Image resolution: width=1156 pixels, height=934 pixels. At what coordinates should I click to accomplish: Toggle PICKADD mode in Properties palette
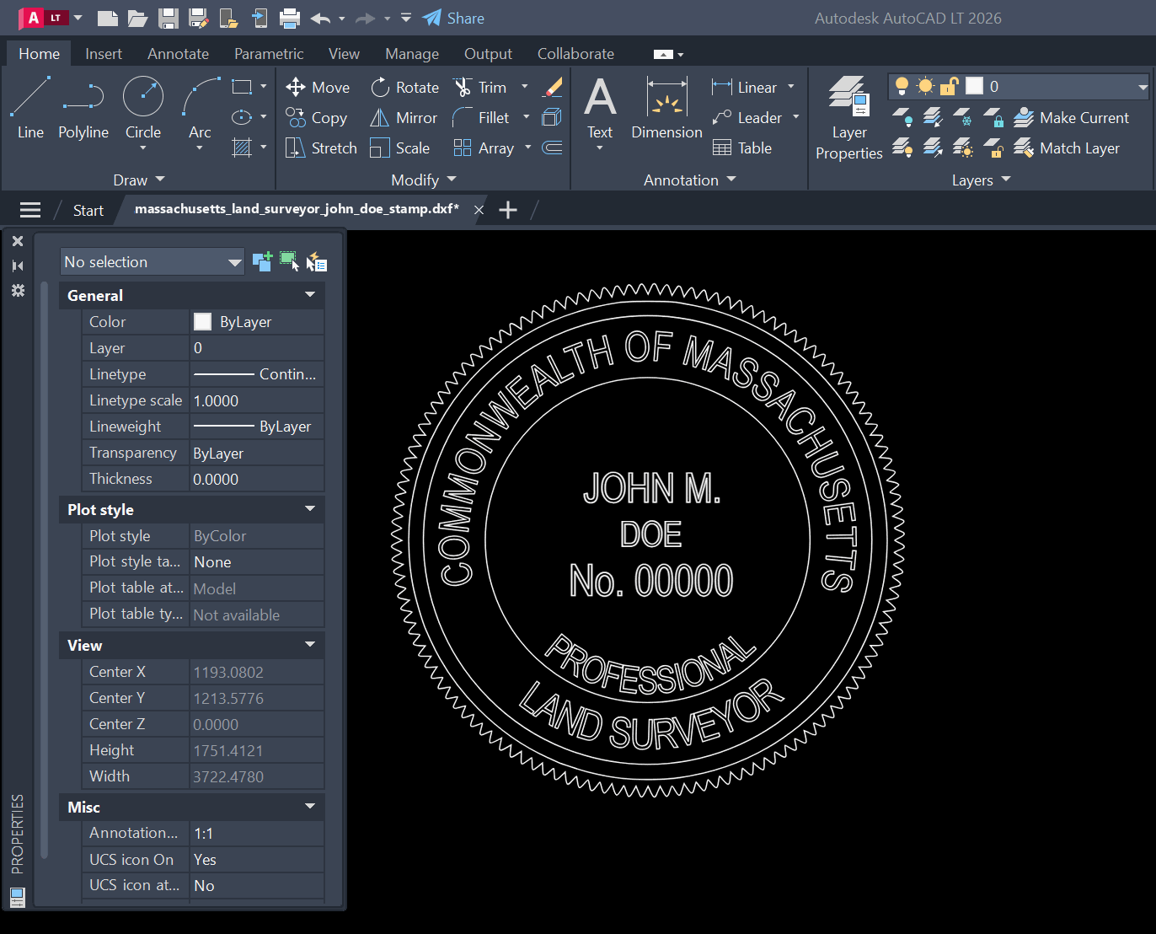coord(262,262)
